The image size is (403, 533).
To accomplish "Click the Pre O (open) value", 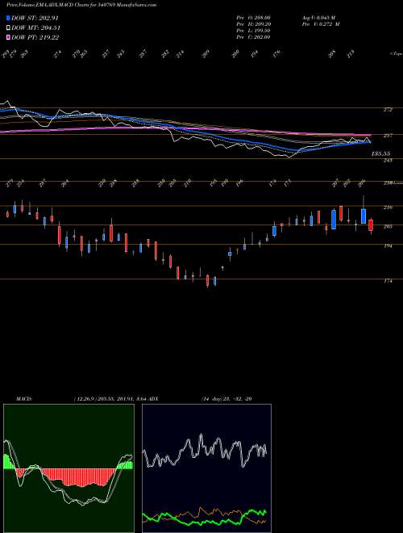I will pos(253,17).
